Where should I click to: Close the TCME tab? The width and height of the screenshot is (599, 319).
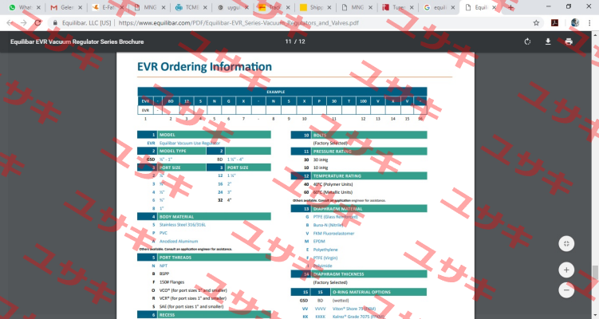(205, 7)
